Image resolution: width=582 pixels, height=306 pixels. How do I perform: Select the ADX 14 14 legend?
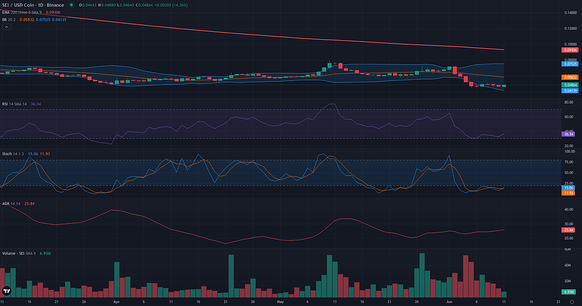[x=11, y=203]
